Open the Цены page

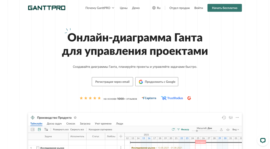pyautogui.click(x=124, y=8)
